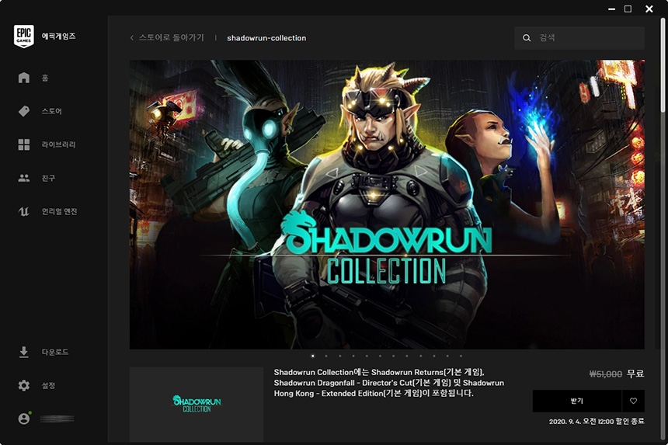Click the ₩51,000 original price

[x=605, y=374]
